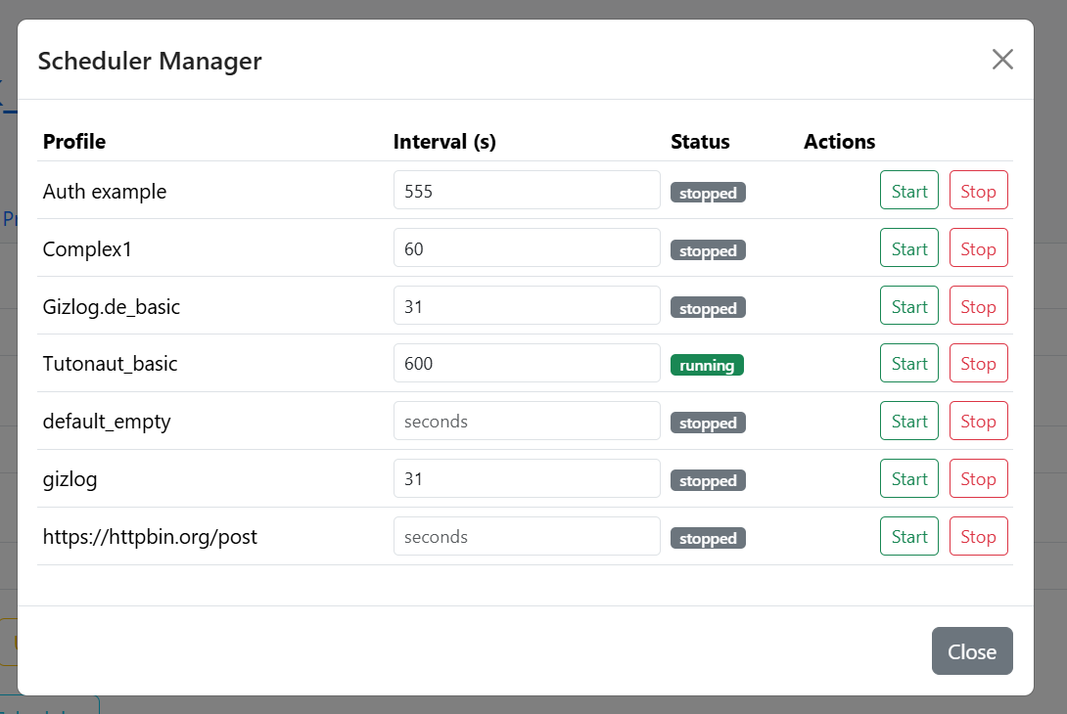Click the empty default_empty interval input
Viewport: 1067px width, 714px height.
[526, 422]
